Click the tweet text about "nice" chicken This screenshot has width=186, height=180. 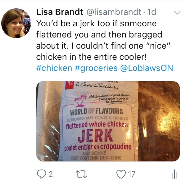point(103,40)
